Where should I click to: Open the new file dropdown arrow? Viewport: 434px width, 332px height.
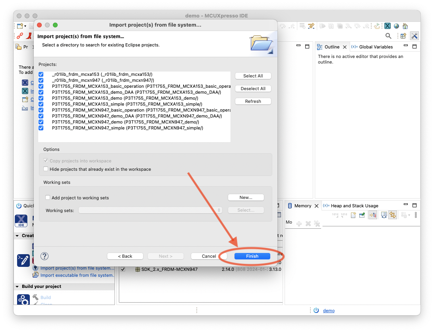pyautogui.click(x=25, y=26)
